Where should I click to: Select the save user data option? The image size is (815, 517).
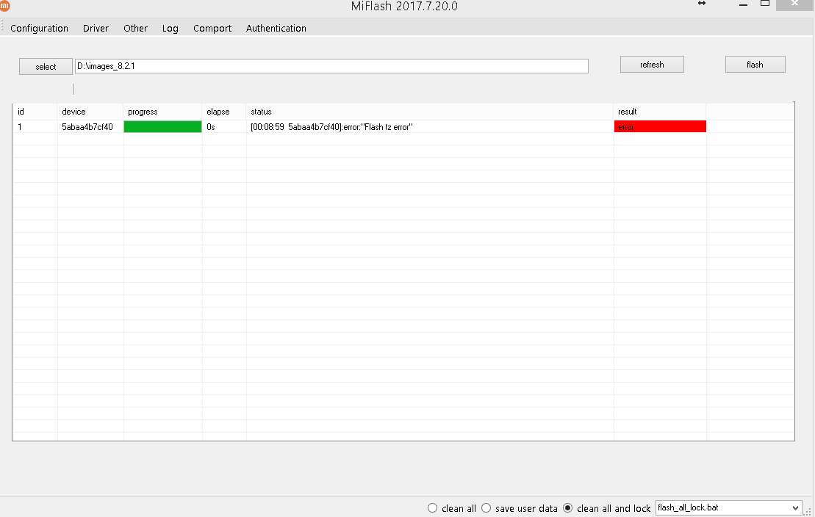click(x=486, y=508)
